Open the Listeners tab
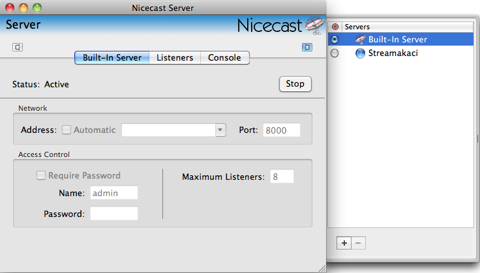The height and width of the screenshot is (273, 480). (175, 58)
